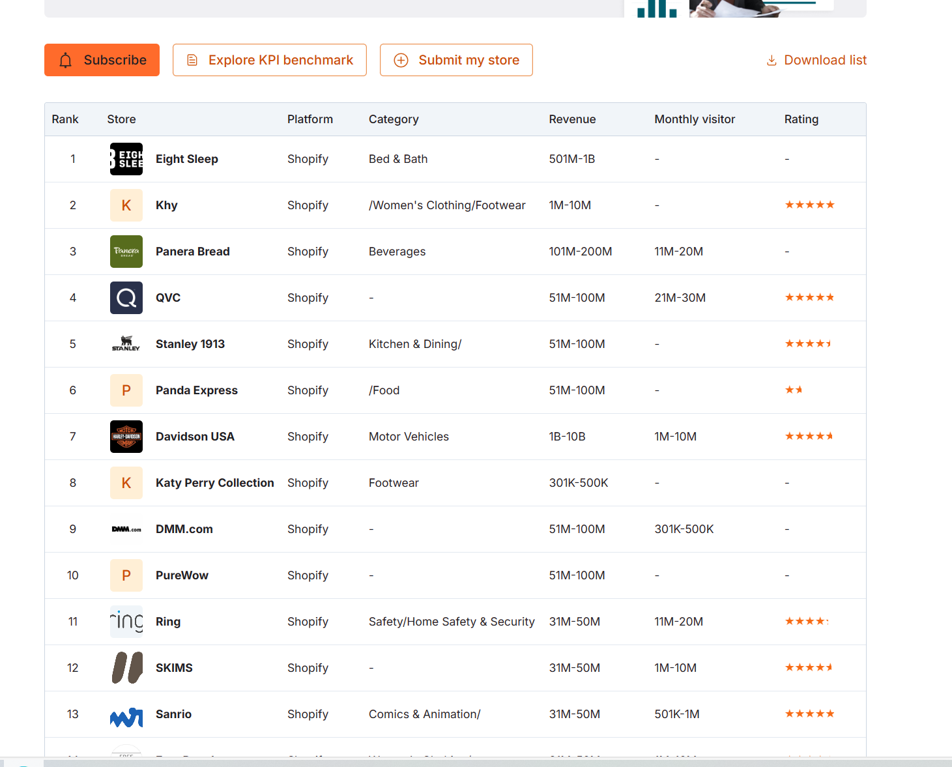Screen dimensions: 952x767
Task: Click the DMM.com logo
Action: click(x=126, y=529)
